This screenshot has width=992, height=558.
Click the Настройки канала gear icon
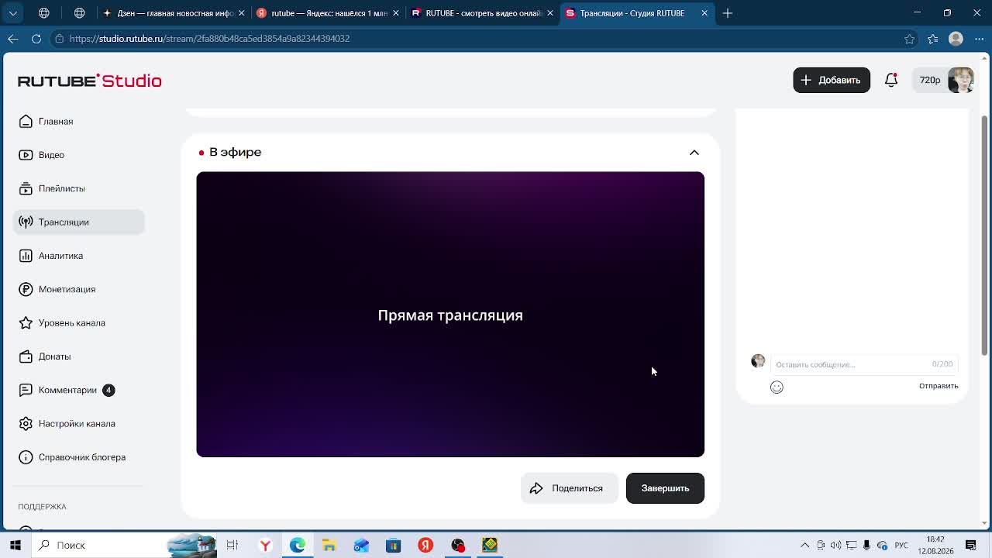click(26, 424)
